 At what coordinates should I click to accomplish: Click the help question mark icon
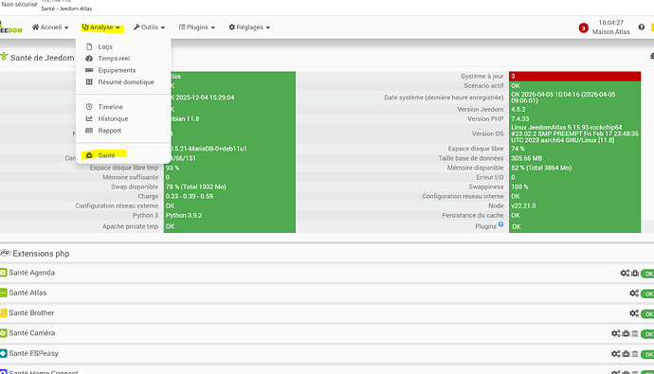tap(641, 27)
